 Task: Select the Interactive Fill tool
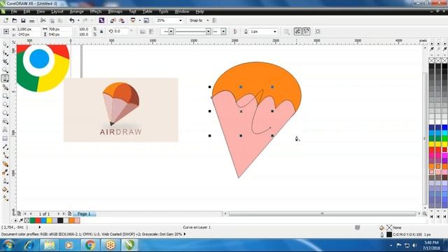point(5,197)
